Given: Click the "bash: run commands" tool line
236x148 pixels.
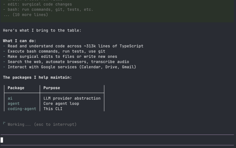Looking at the screenshot, I should pos(48,9).
